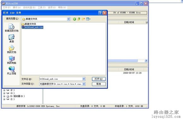Go to 桌面 desktop shortcut

tap(11, 38)
